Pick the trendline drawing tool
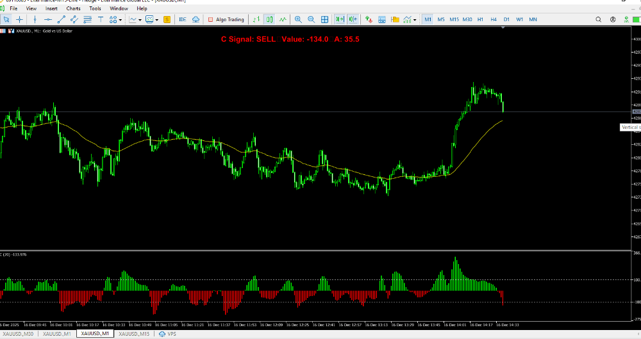Image resolution: width=641 pixels, height=339 pixels. tap(62, 20)
